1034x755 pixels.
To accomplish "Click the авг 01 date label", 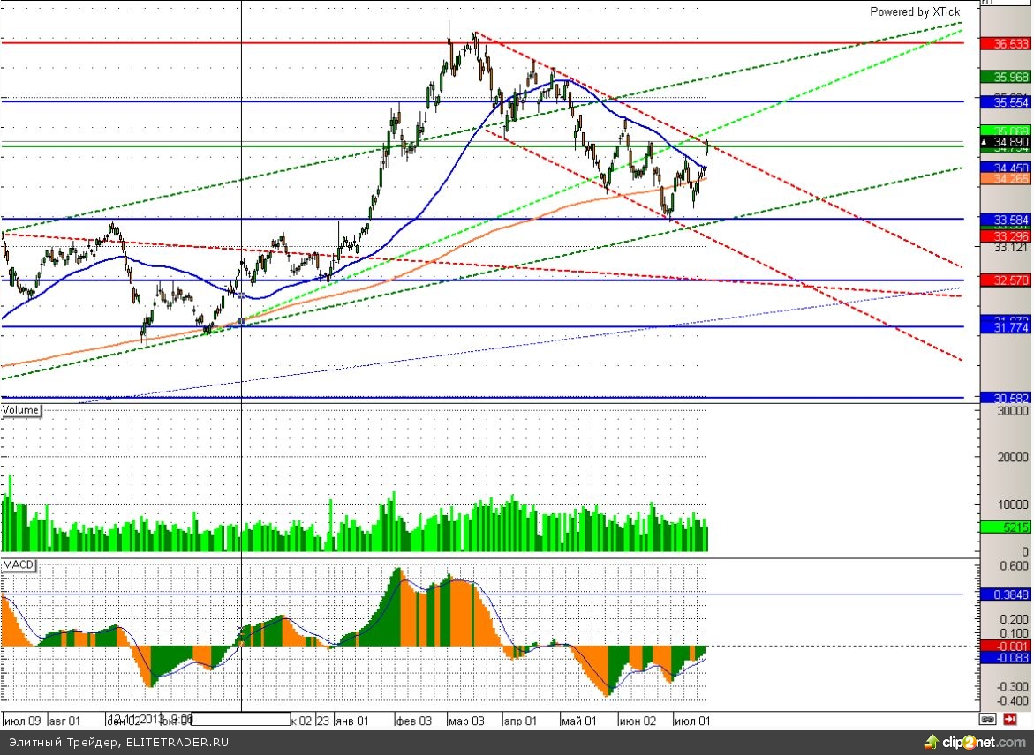I will (x=64, y=721).
